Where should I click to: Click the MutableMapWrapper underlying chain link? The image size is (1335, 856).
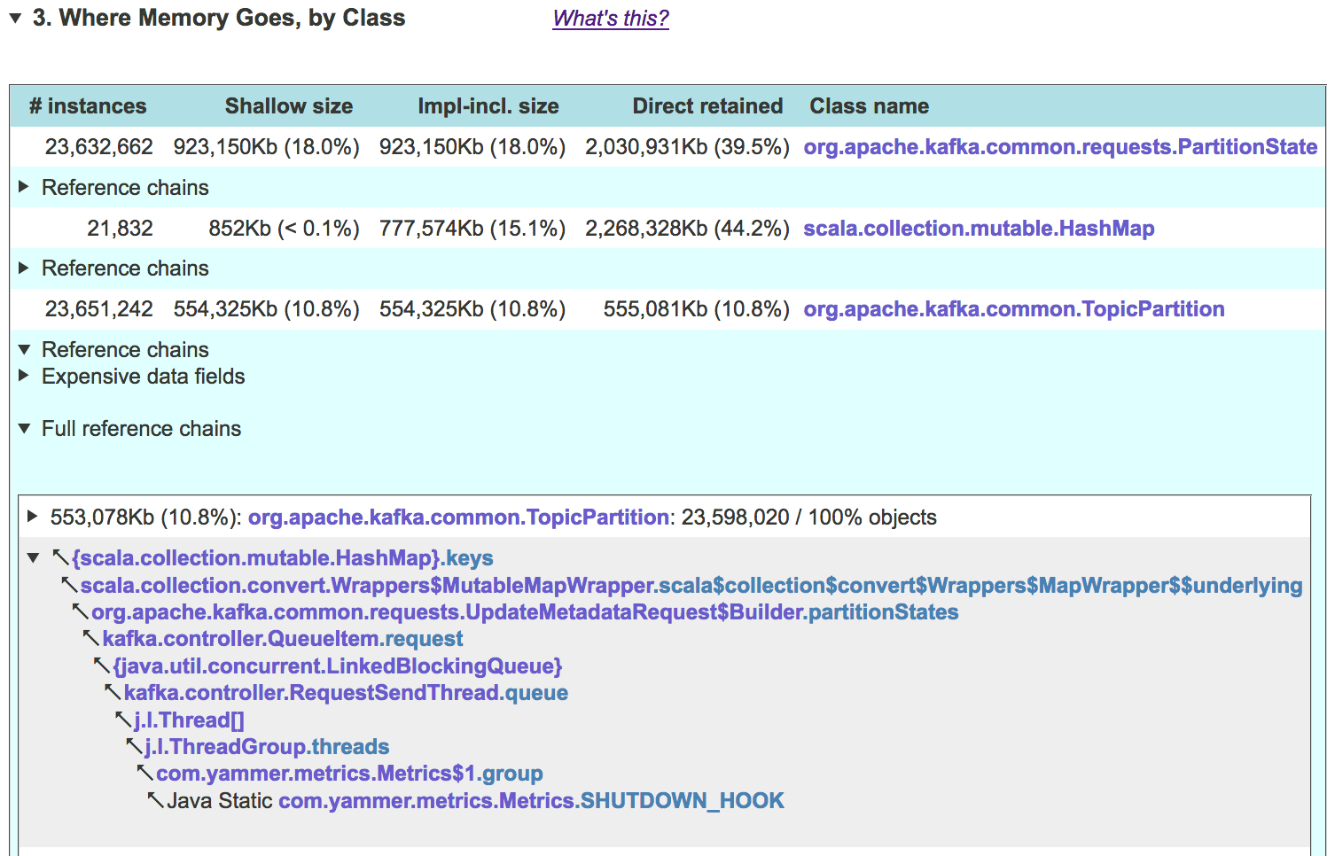tap(691, 586)
